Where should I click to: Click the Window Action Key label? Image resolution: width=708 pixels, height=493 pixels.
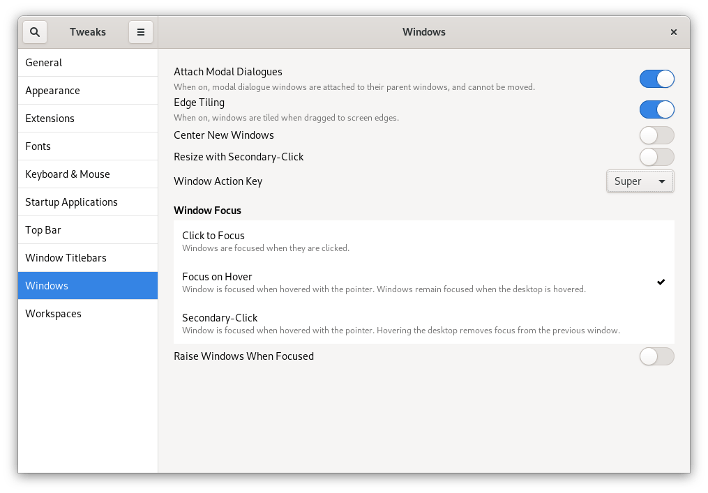tap(218, 181)
